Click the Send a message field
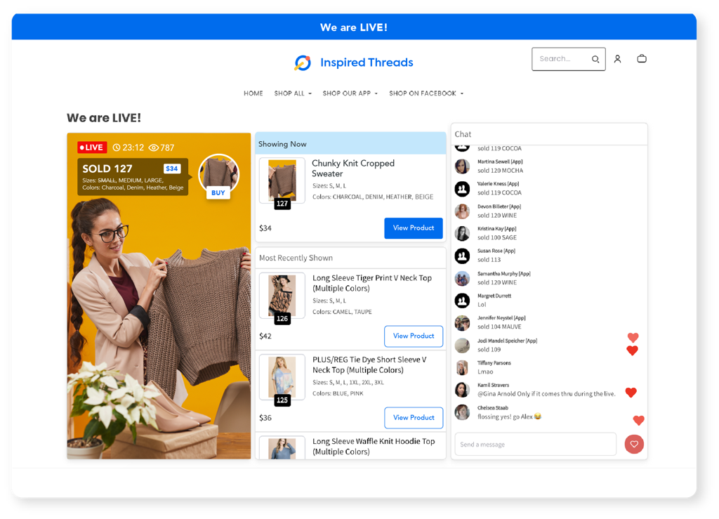Screen dimensions: 719x519 tap(535, 445)
